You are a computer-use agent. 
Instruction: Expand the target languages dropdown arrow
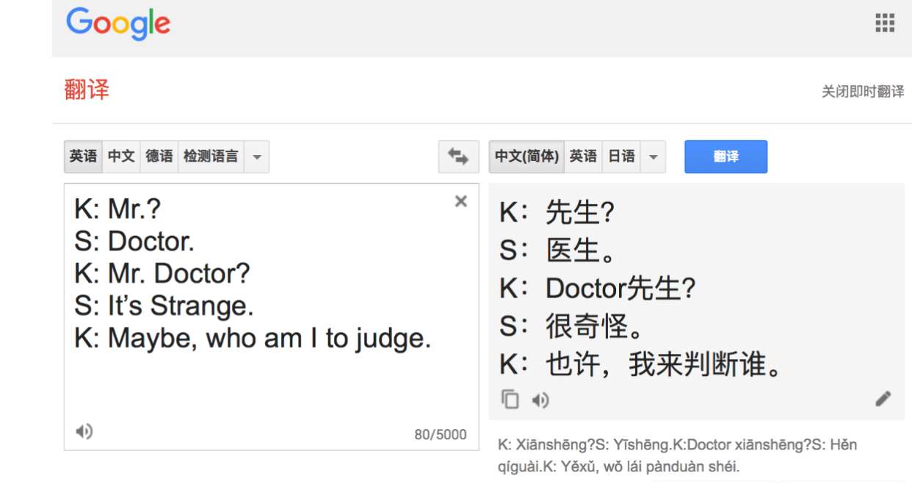pos(652,156)
